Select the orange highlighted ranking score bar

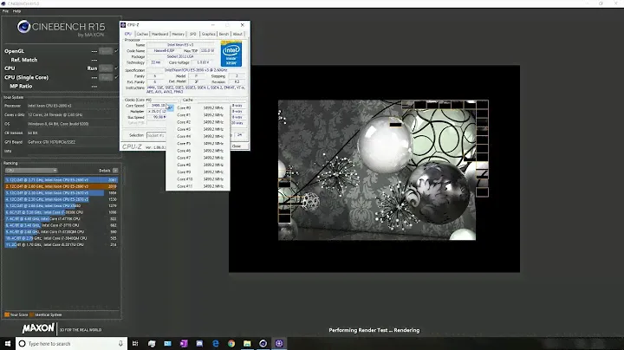click(61, 186)
